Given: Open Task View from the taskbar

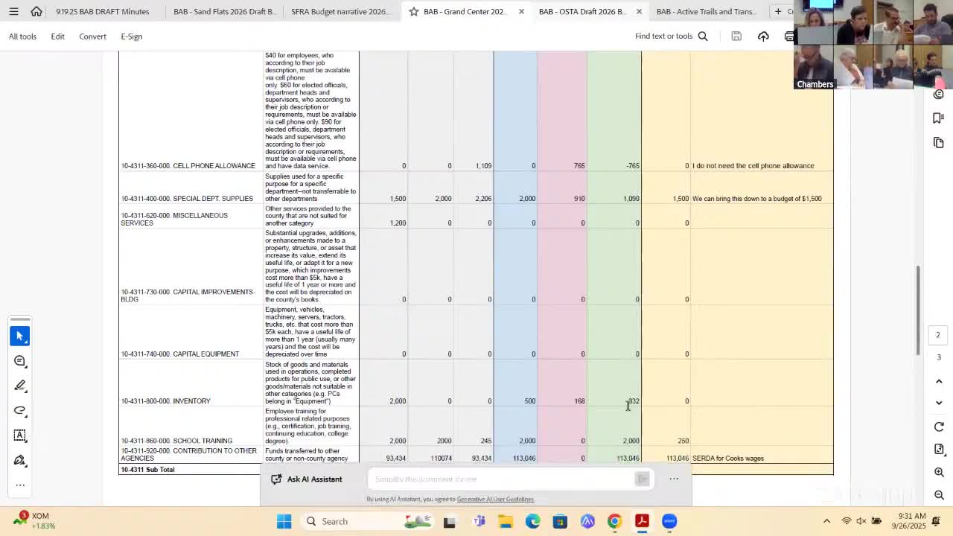Looking at the screenshot, I should point(449,521).
